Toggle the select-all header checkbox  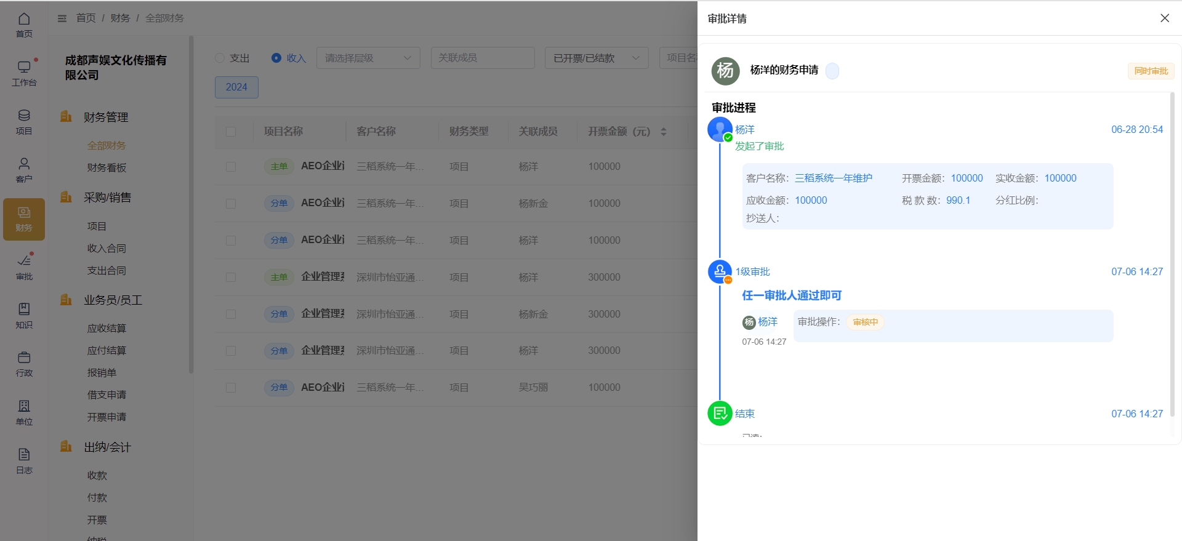[231, 132]
